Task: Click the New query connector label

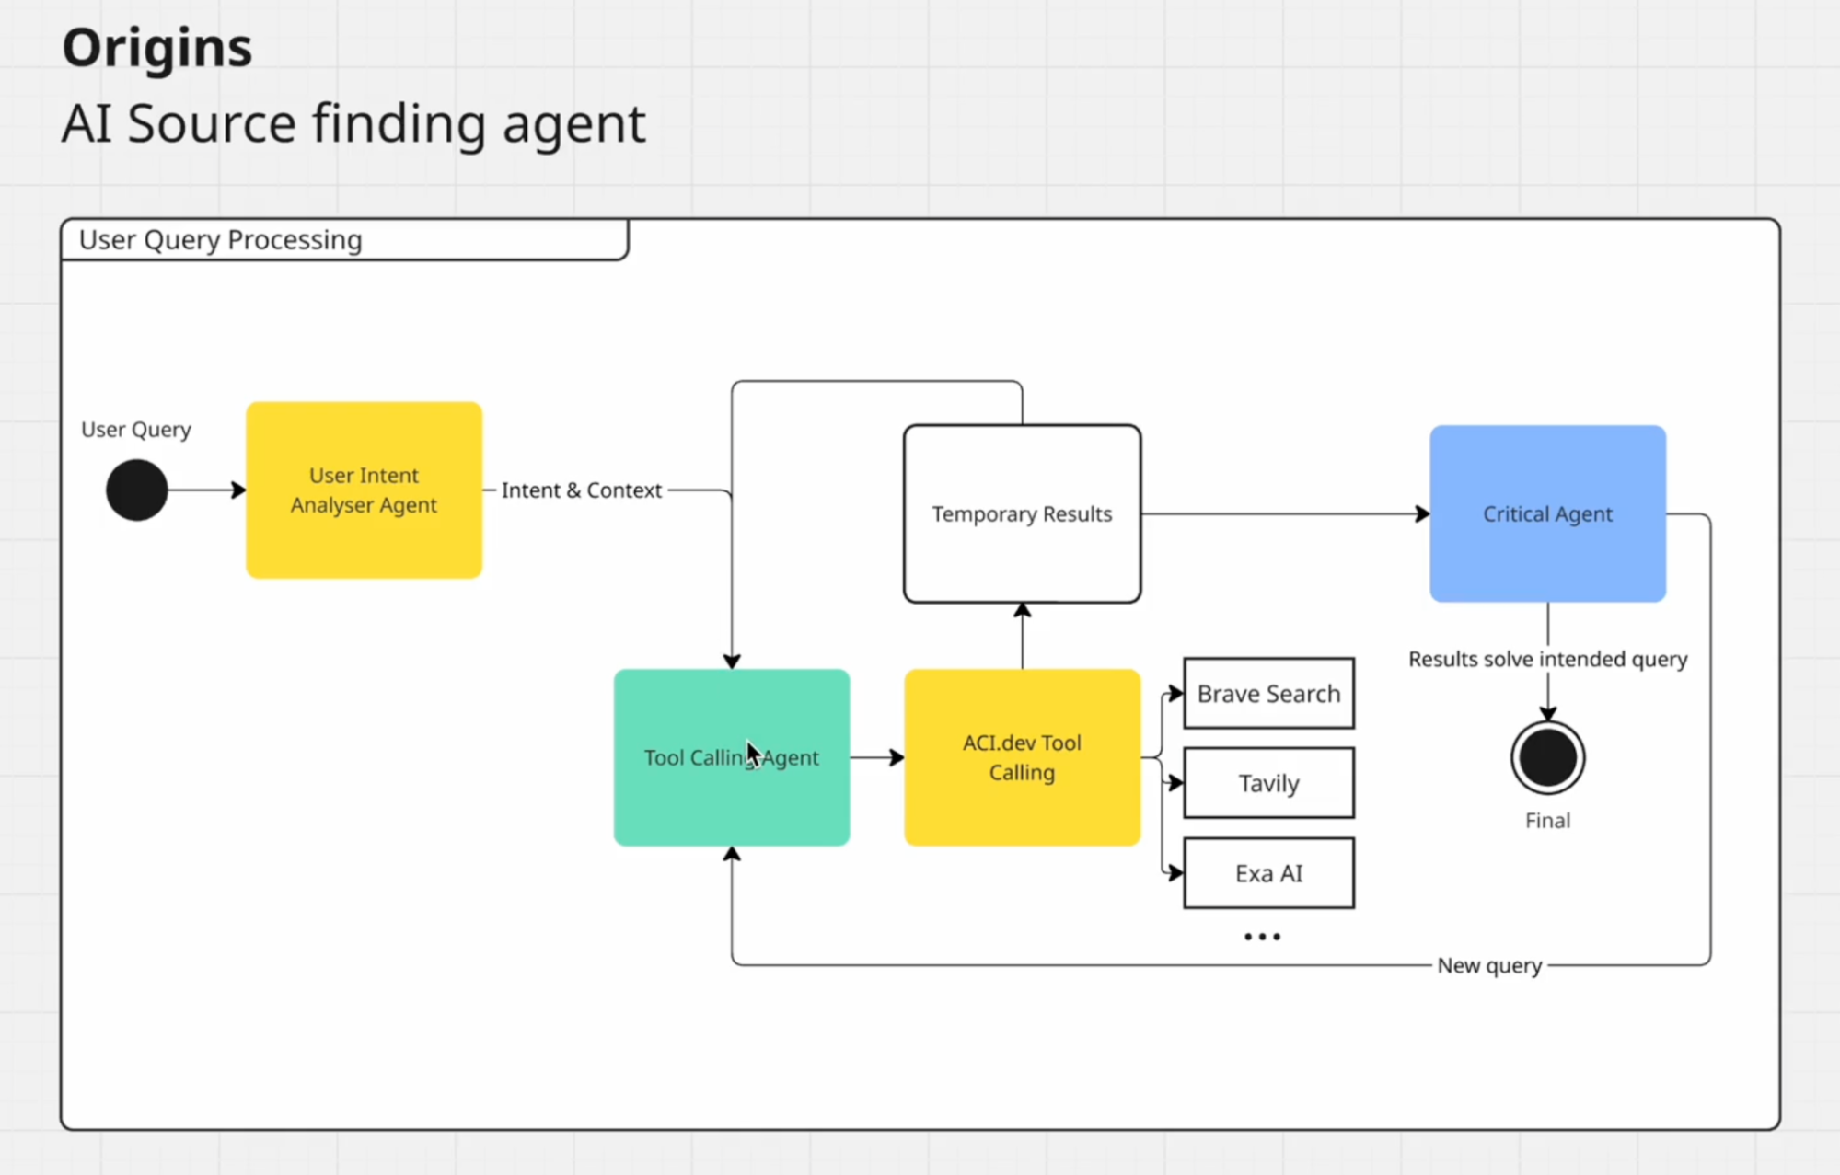Action: [x=1488, y=965]
